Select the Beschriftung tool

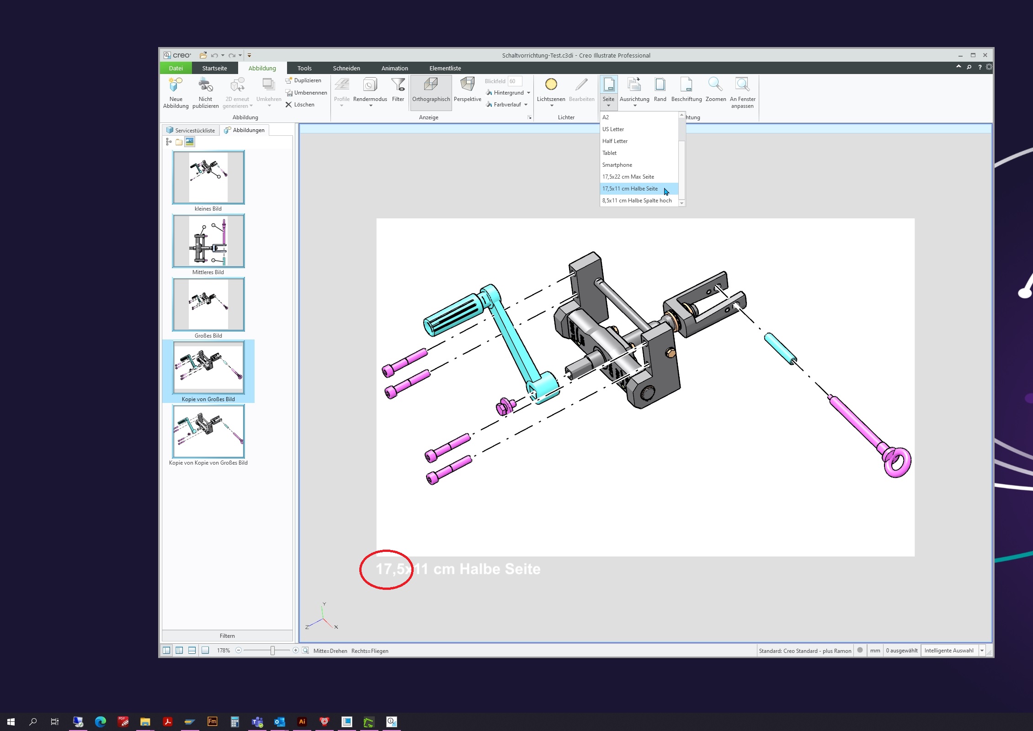686,89
